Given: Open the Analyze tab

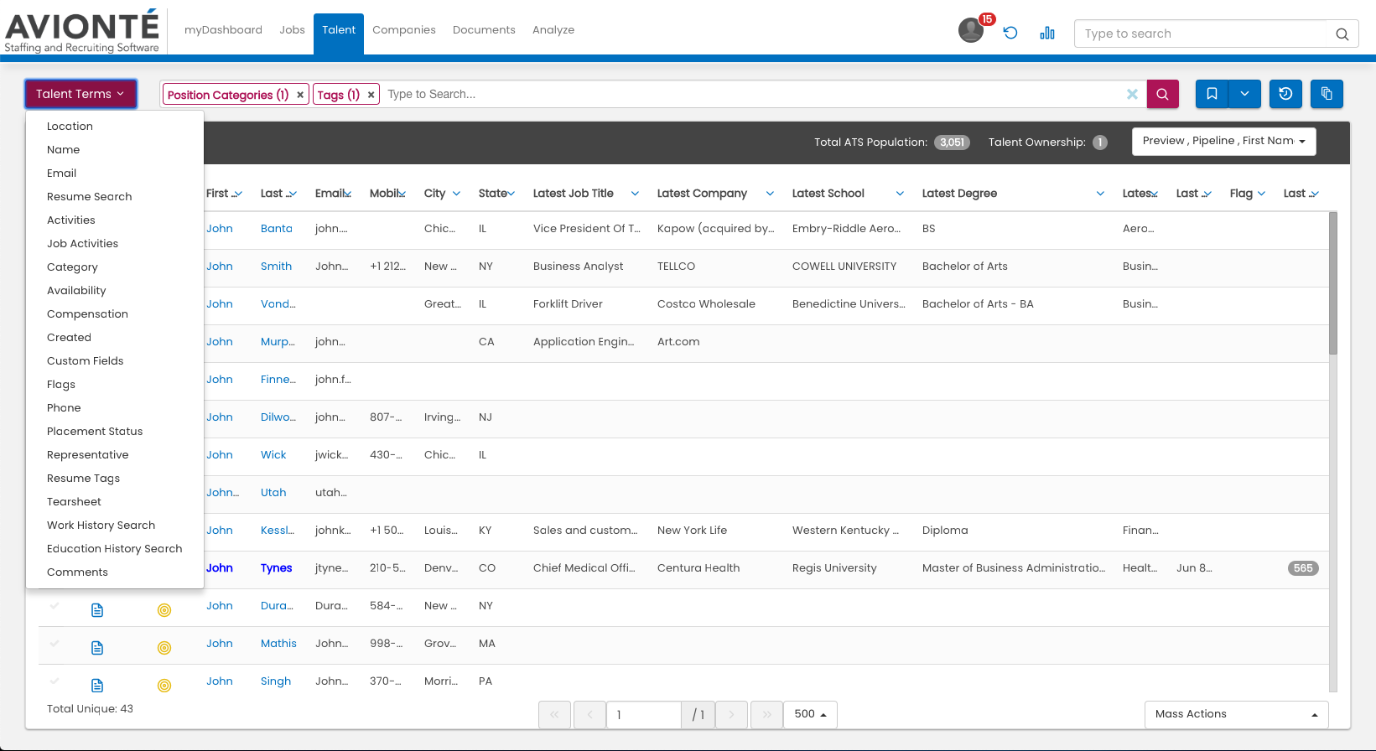Looking at the screenshot, I should [553, 30].
